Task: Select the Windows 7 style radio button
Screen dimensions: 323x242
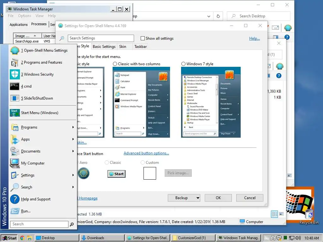Action: coord(183,64)
